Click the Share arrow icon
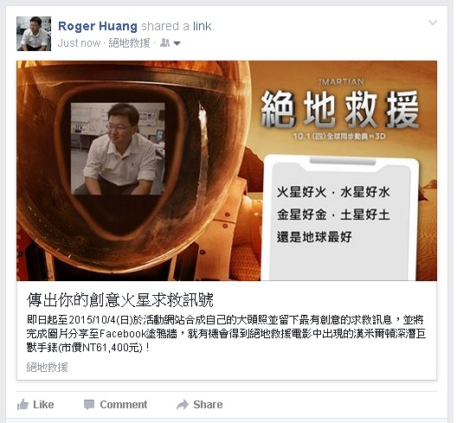 pos(183,405)
